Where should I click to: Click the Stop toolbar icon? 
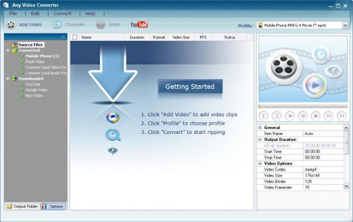coord(100,25)
